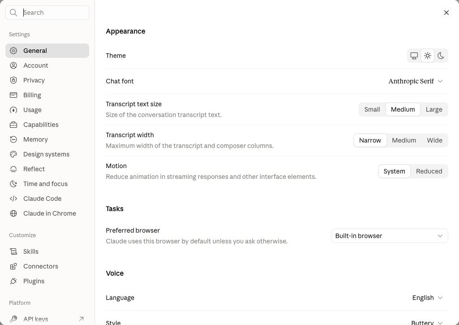Viewport: 459px width, 325px height.
Task: Set transcript text size to Large
Action: (434, 109)
